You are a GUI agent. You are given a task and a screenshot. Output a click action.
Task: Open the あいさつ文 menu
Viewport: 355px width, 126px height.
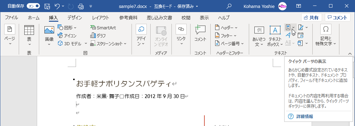pos(259,36)
